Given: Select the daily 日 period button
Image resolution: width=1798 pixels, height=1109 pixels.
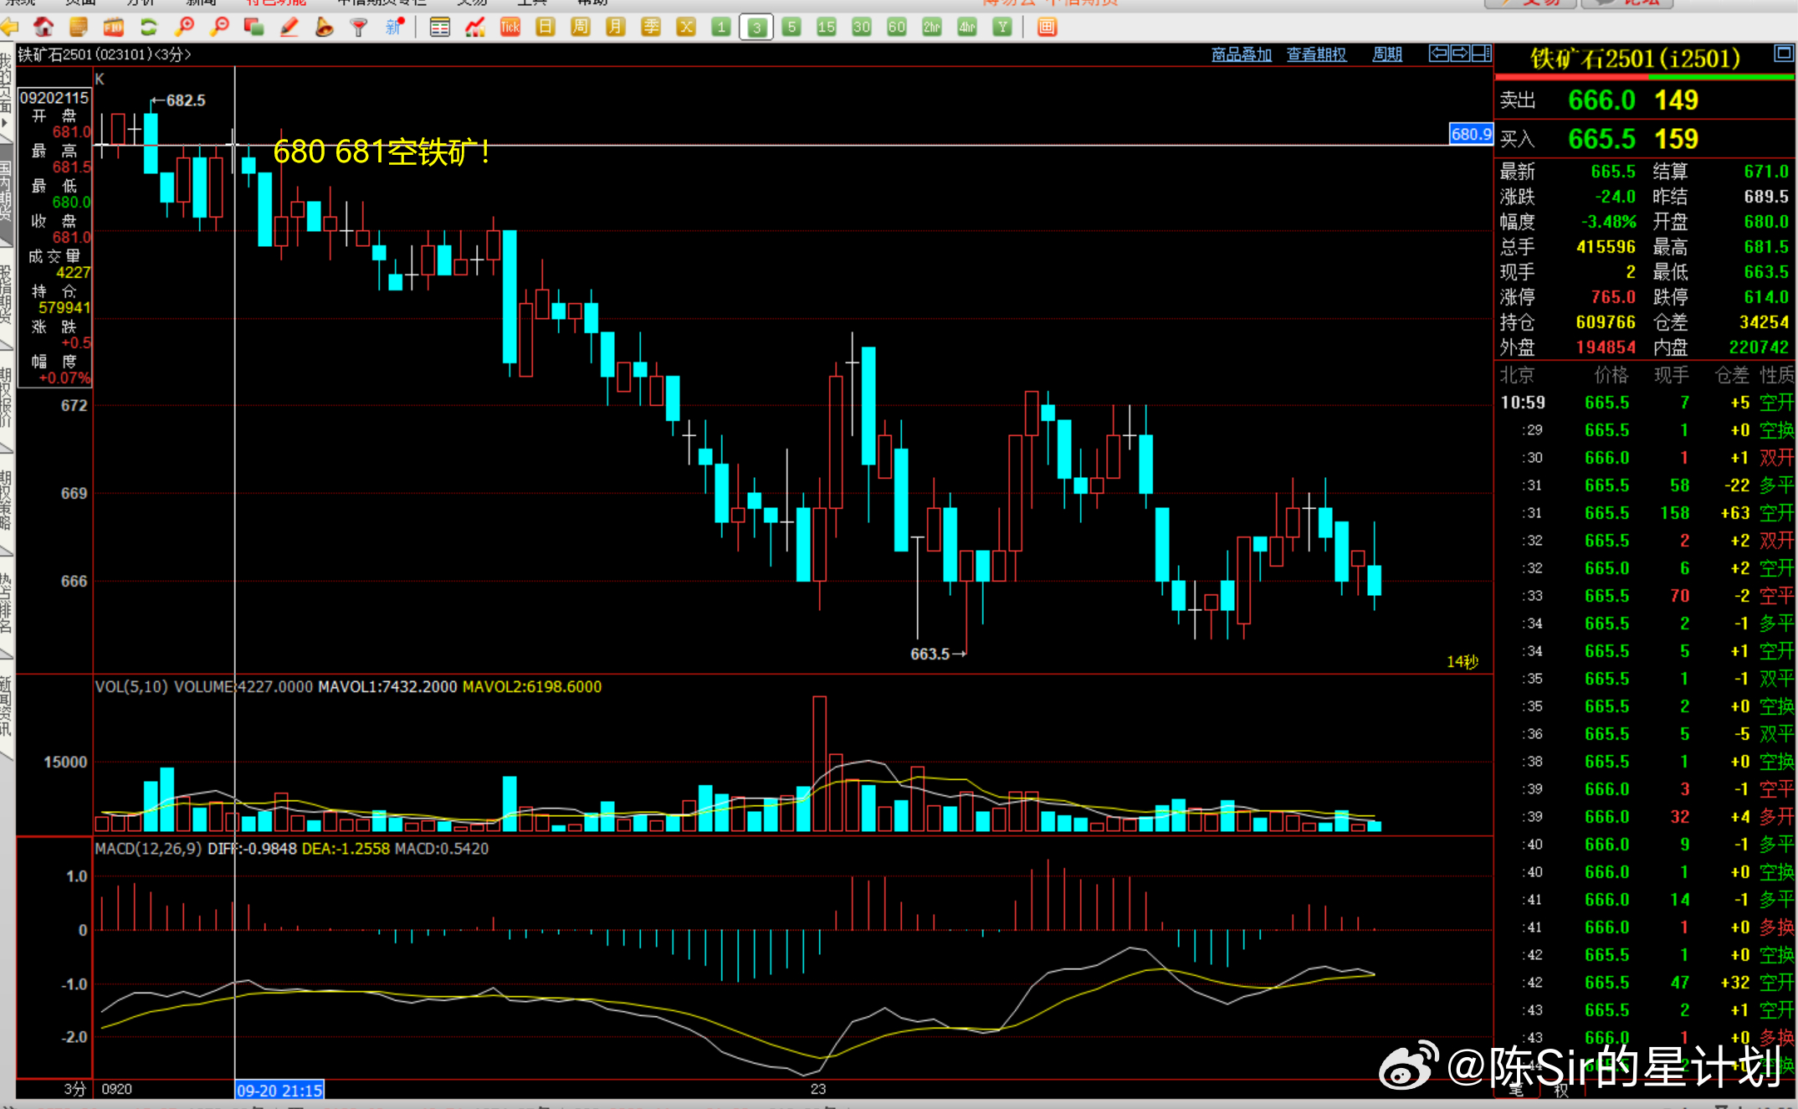Looking at the screenshot, I should tap(546, 27).
